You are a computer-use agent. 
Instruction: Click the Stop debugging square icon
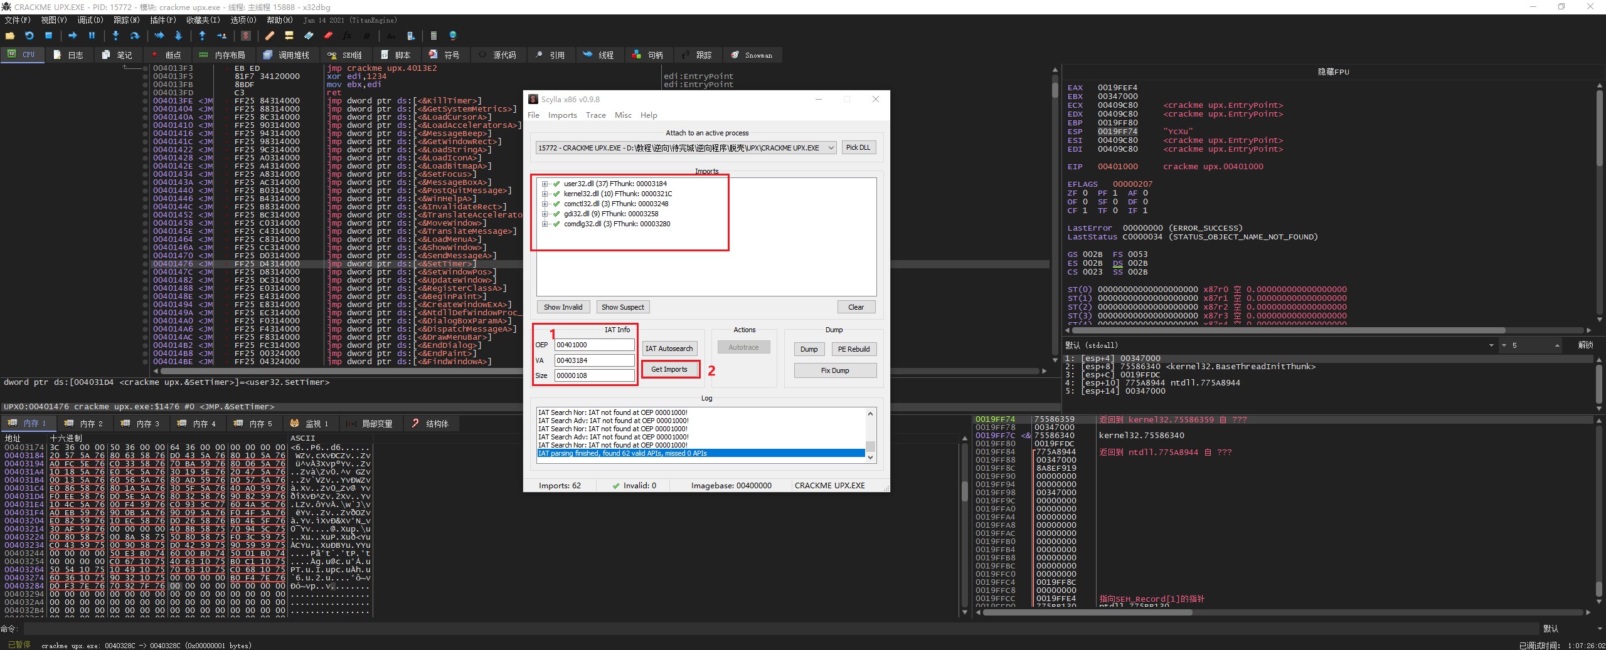48,36
